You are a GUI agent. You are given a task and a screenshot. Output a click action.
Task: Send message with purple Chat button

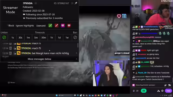point(168,91)
